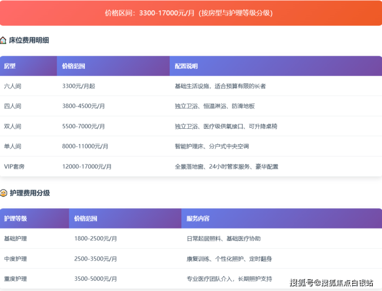This screenshot has width=382, height=291.
Task: Select the 服务内容 column header
Action: [198, 219]
